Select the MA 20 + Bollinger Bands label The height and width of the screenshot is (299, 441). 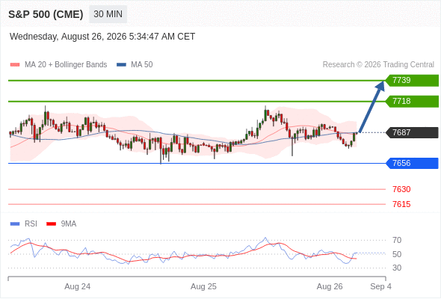coord(66,65)
